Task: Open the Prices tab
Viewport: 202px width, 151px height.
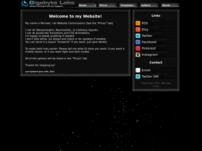Action: tap(108, 5)
